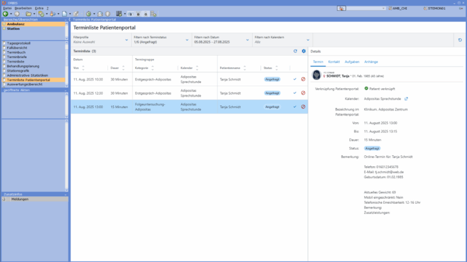Open the Bearbeiten menu

tap(22, 8)
